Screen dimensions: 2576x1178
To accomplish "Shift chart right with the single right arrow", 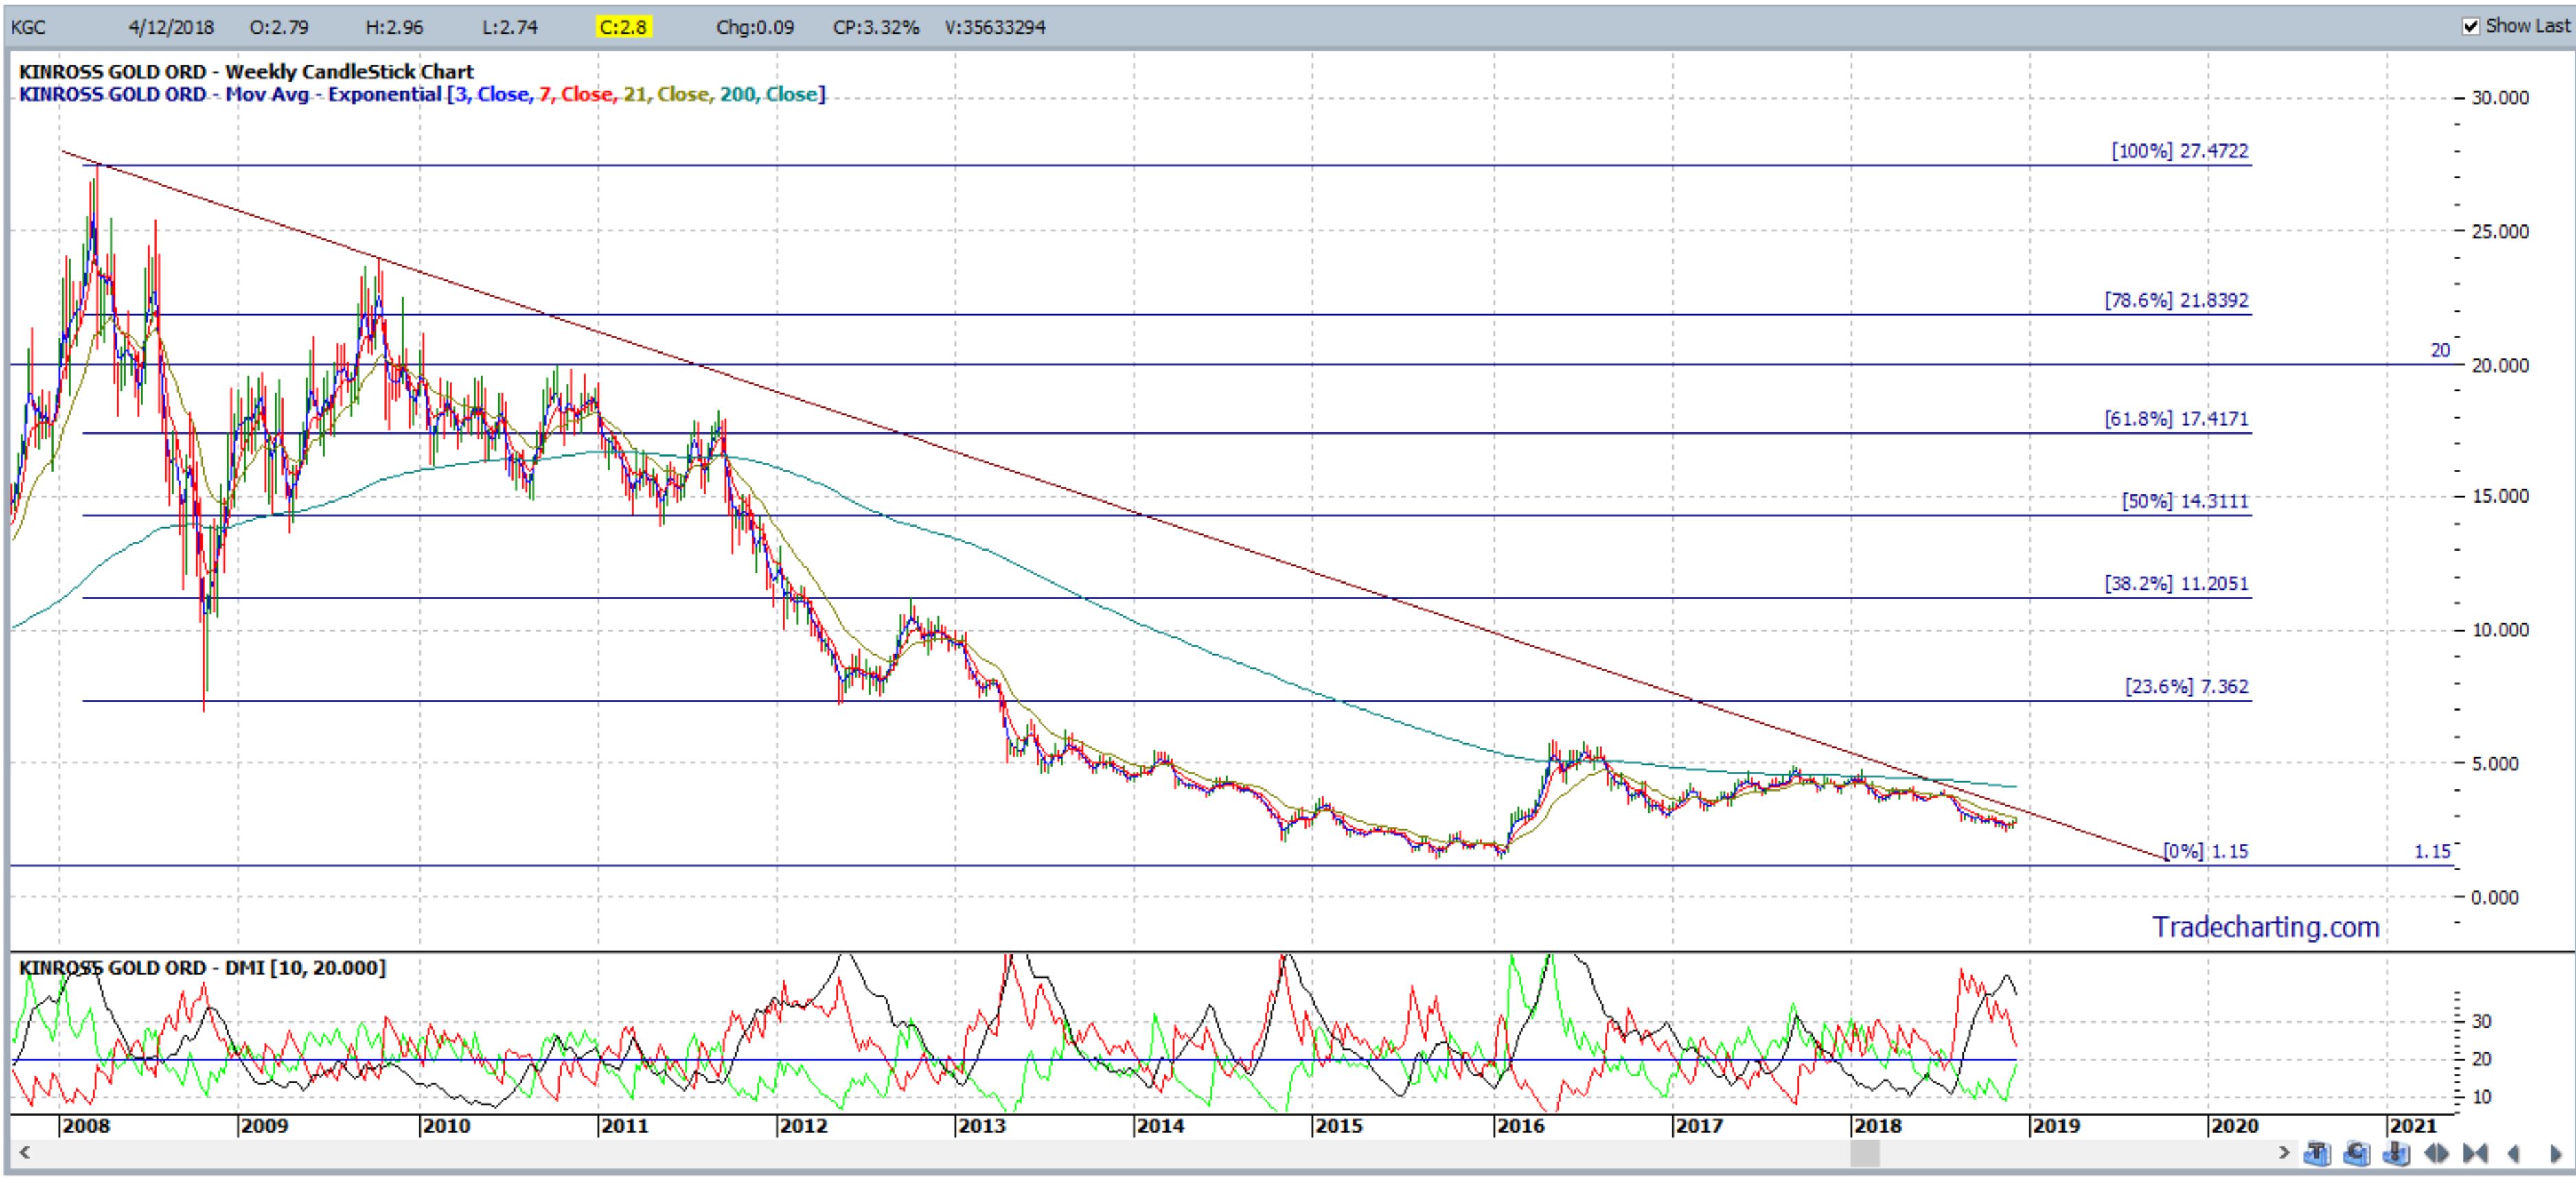I will click(2555, 1153).
